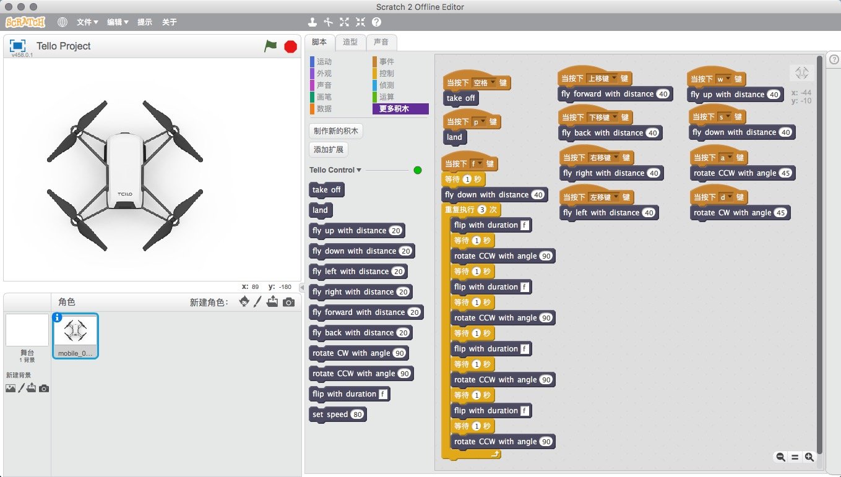Select the 控制 block category
This screenshot has height=477, width=841.
386,74
